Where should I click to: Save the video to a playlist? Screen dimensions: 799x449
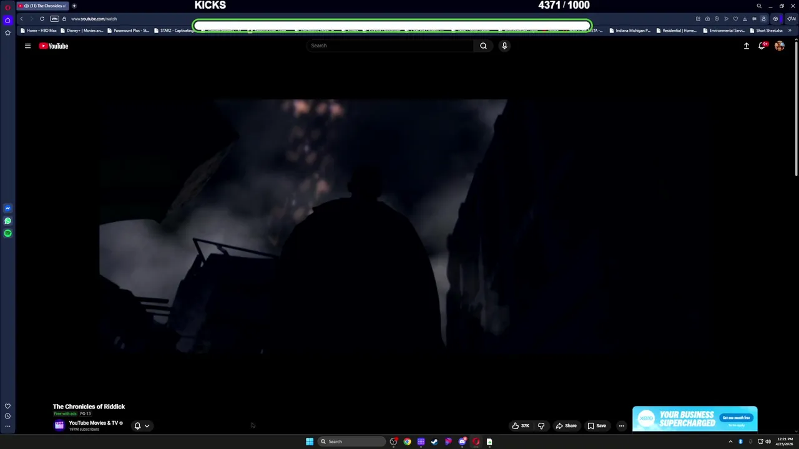597,426
